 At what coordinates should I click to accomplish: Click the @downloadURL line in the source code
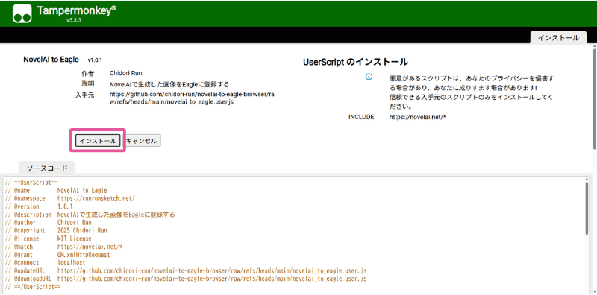[x=186, y=279]
